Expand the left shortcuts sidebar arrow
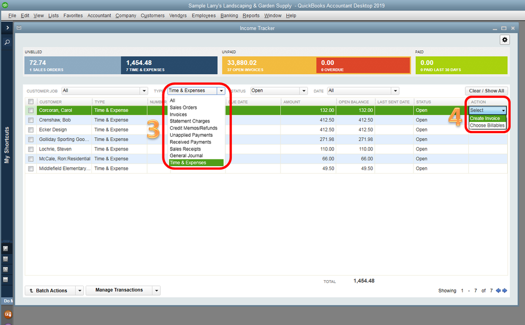The height and width of the screenshot is (325, 525). pyautogui.click(x=7, y=28)
